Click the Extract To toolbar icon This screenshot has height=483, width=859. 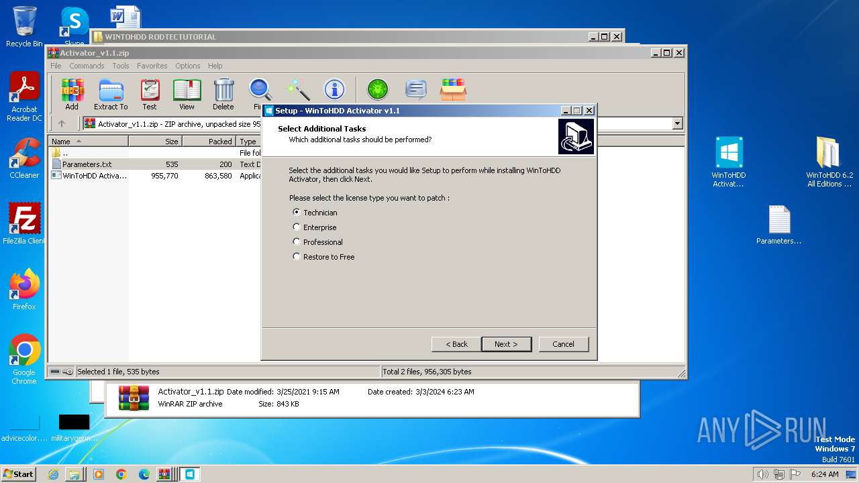coord(111,94)
